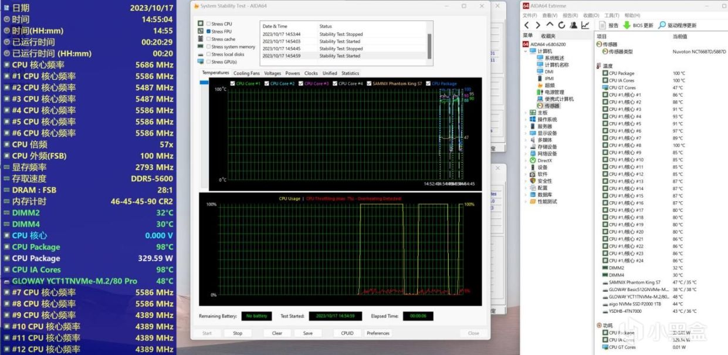Select the 超频 tree item
Viewport: 728px width, 355px height.
(550, 85)
